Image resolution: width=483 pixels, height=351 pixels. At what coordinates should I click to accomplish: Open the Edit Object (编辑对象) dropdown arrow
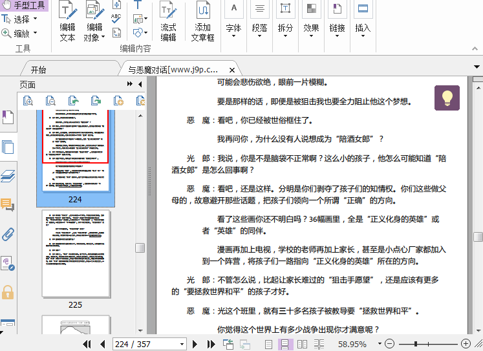(103, 37)
